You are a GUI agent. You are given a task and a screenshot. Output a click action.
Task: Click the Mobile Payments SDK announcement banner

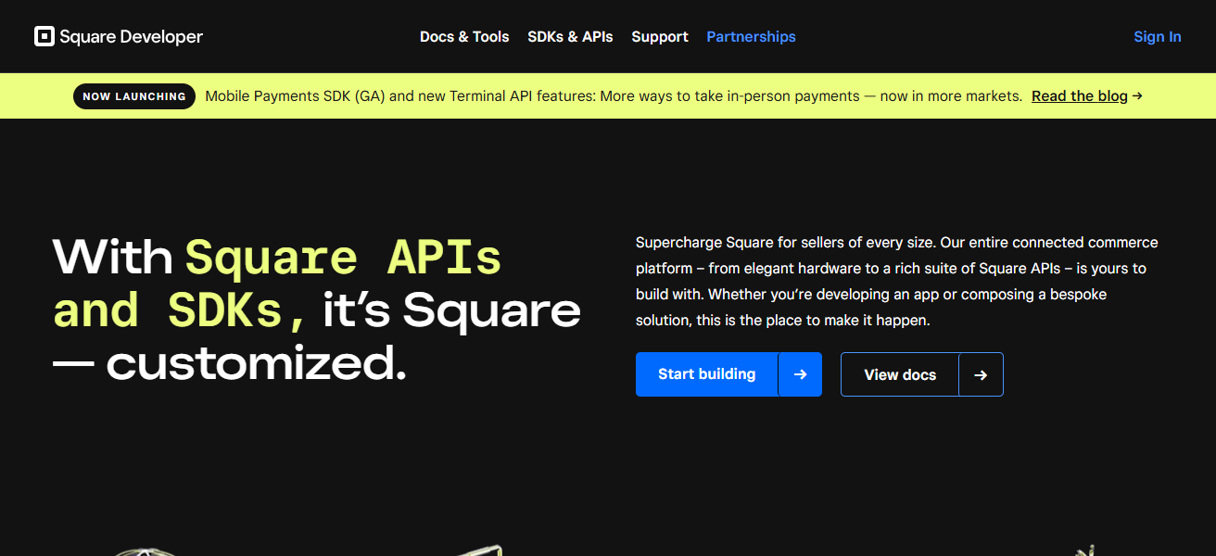[612, 95]
